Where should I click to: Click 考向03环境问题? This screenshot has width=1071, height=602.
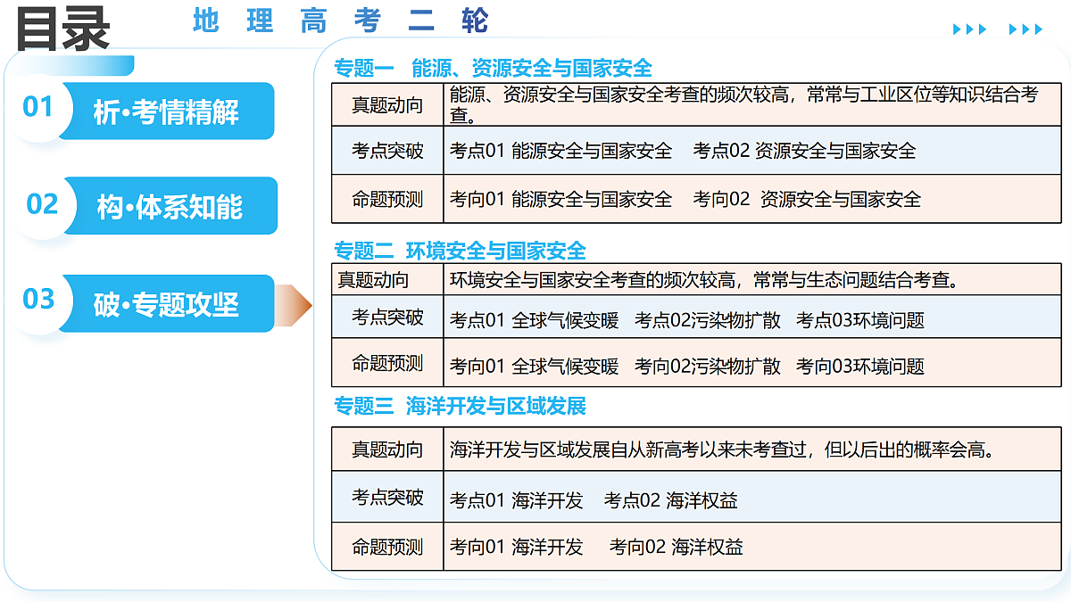[860, 366]
